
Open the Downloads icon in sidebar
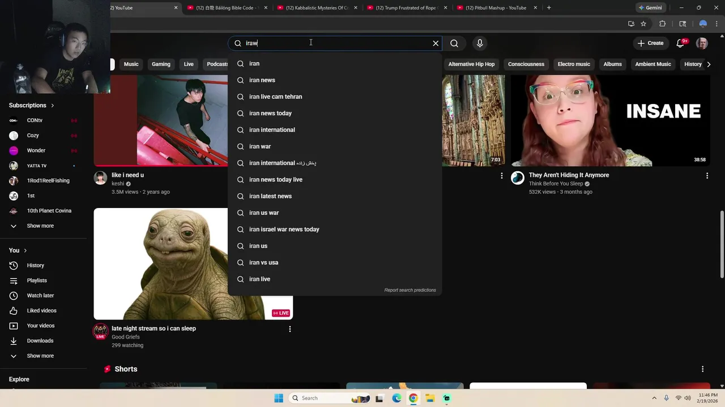[14, 341]
